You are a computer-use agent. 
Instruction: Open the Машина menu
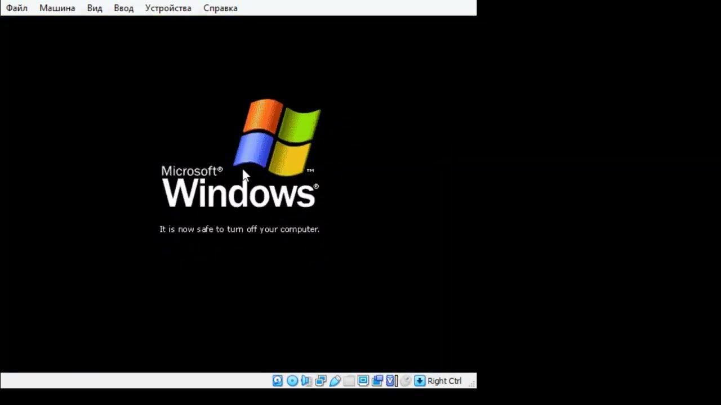57,8
